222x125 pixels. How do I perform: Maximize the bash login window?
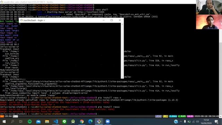point(112,20)
